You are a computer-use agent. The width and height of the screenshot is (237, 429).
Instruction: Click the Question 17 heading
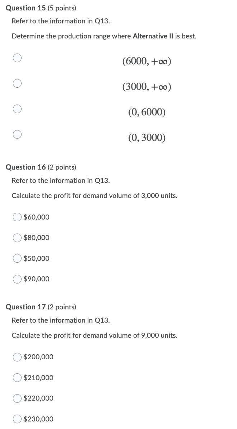pyautogui.click(x=25, y=307)
